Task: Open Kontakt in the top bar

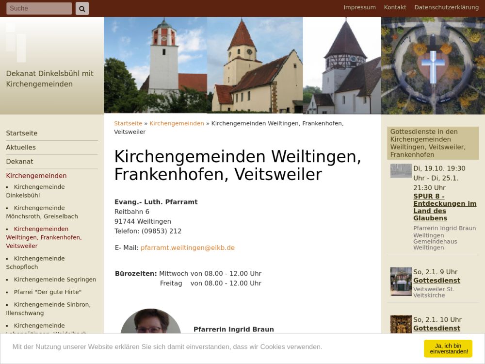Action: pos(395,7)
